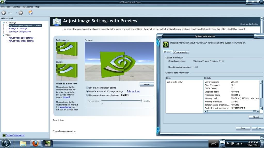The image size is (264, 148).
Task: Click the volume speaker tray icon
Action: click(242, 143)
